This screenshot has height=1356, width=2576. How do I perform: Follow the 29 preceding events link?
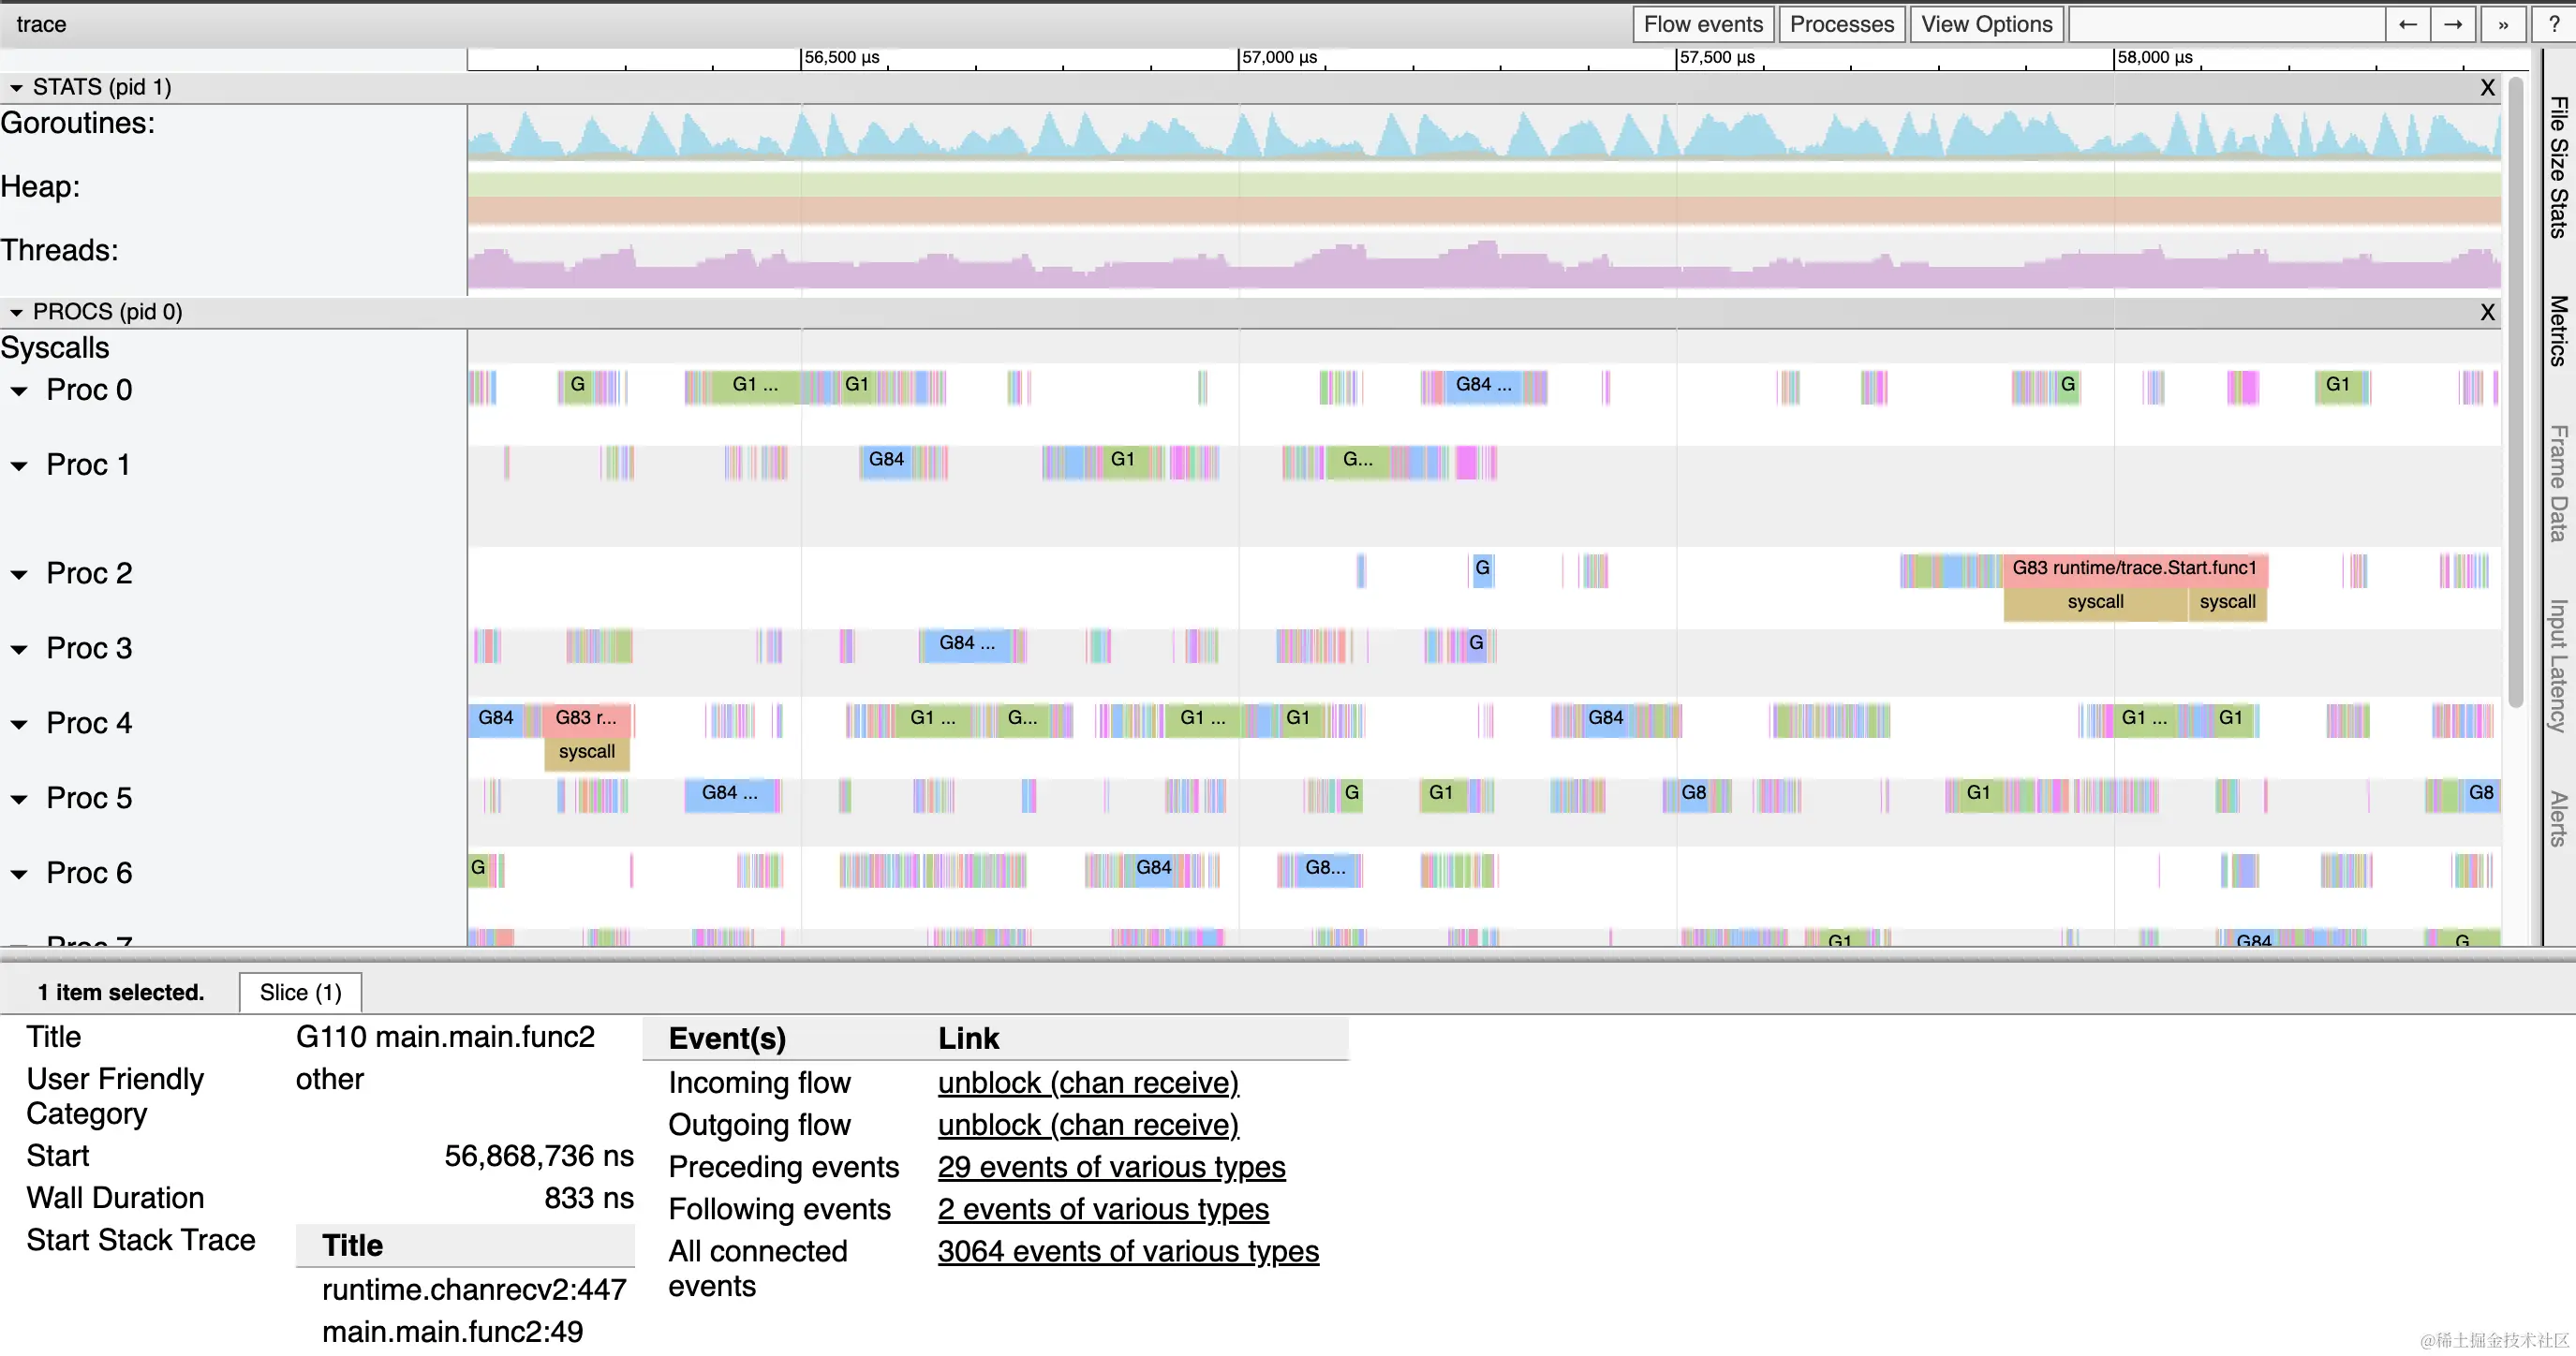point(1111,1167)
